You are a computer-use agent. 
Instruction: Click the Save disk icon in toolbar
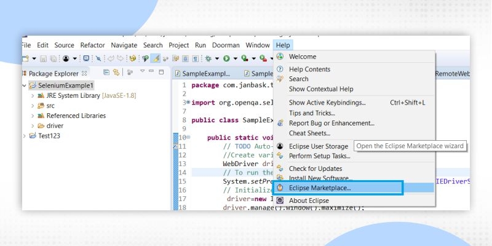[44, 58]
